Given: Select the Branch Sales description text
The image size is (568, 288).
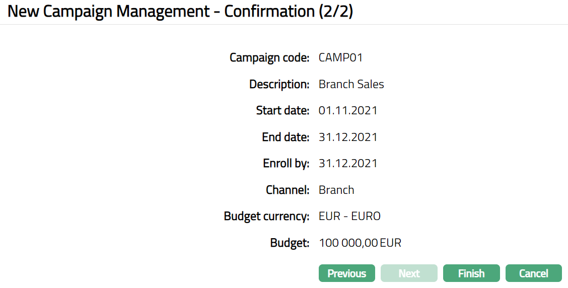Looking at the screenshot, I should pyautogui.click(x=351, y=85).
